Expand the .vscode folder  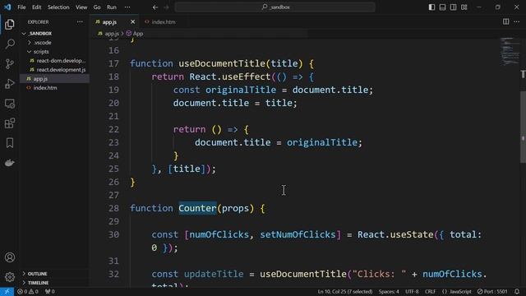42,43
